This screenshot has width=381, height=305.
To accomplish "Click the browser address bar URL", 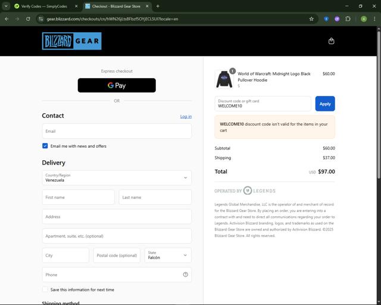I will pos(113,19).
